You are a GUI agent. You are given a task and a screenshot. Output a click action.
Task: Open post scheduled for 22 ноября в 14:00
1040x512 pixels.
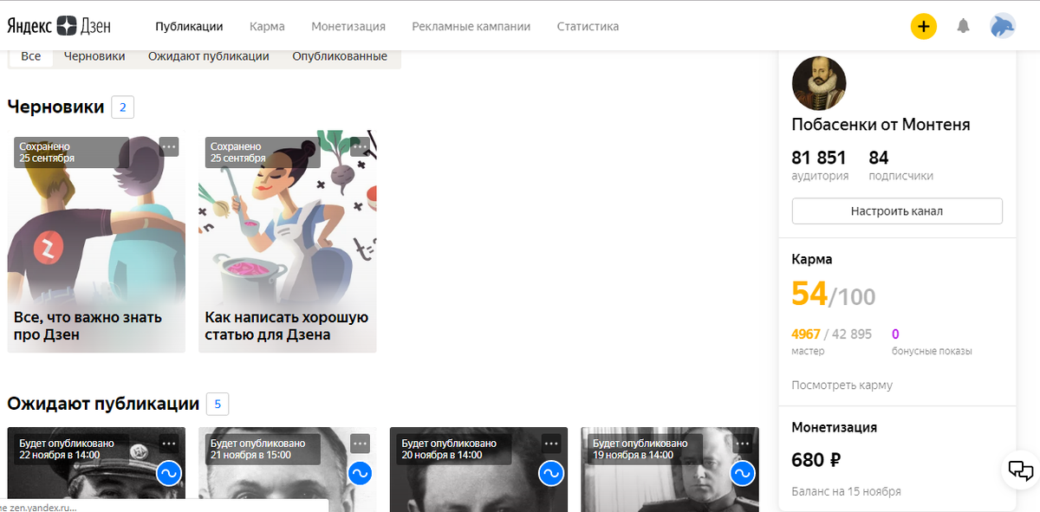point(96,470)
